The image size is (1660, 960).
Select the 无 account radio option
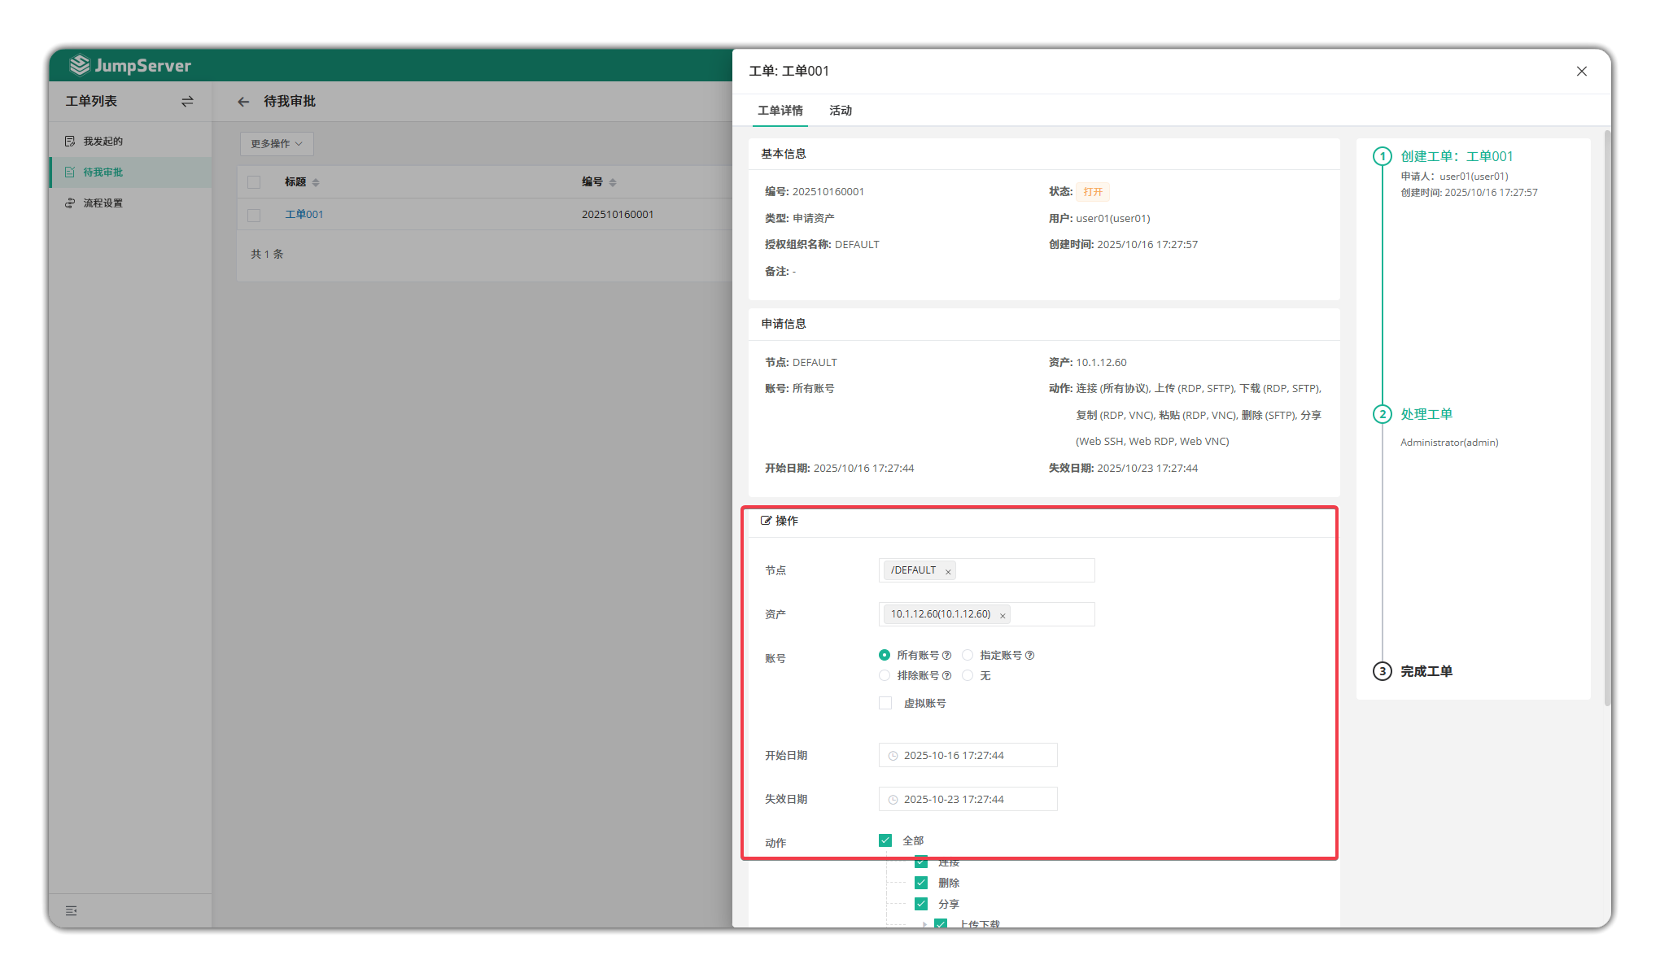click(968, 675)
